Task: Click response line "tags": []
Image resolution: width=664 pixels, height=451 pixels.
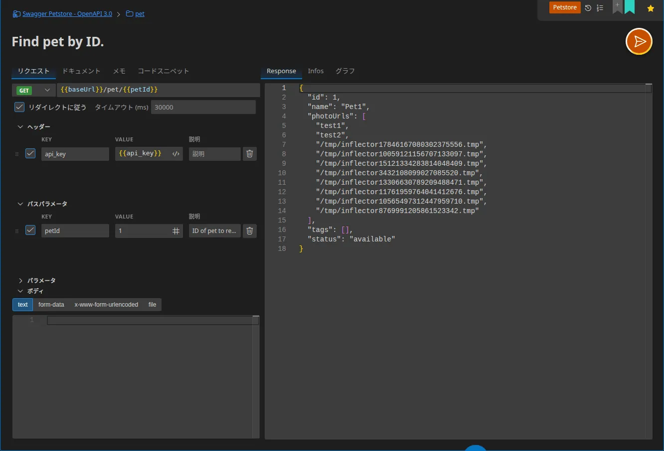Action: point(331,230)
